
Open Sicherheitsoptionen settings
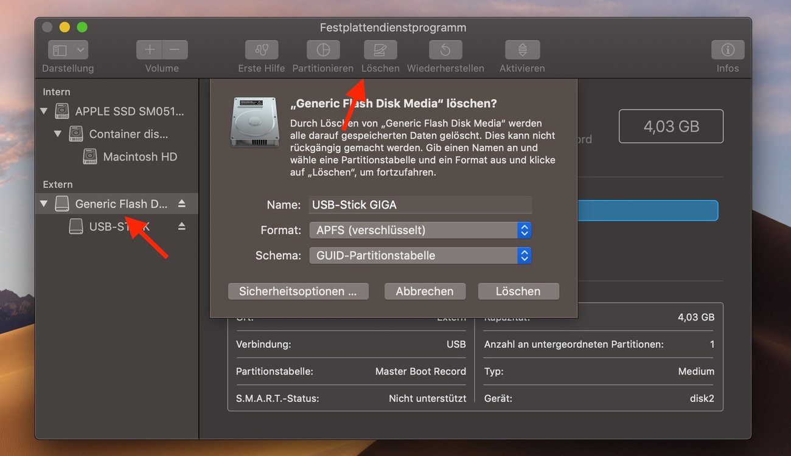coord(298,291)
